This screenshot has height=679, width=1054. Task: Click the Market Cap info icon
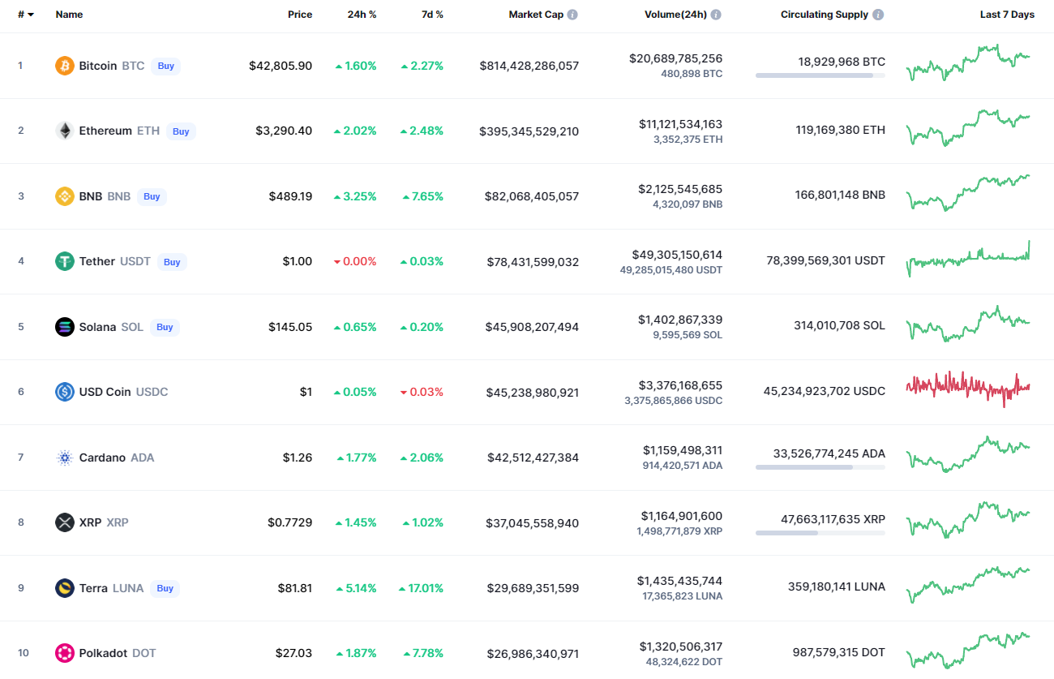(x=572, y=15)
